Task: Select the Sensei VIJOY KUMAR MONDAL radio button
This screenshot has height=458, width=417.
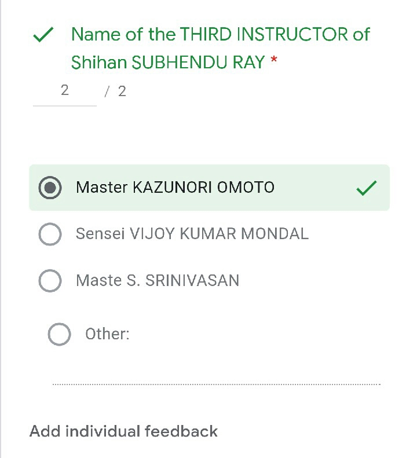Action: pyautogui.click(x=50, y=234)
